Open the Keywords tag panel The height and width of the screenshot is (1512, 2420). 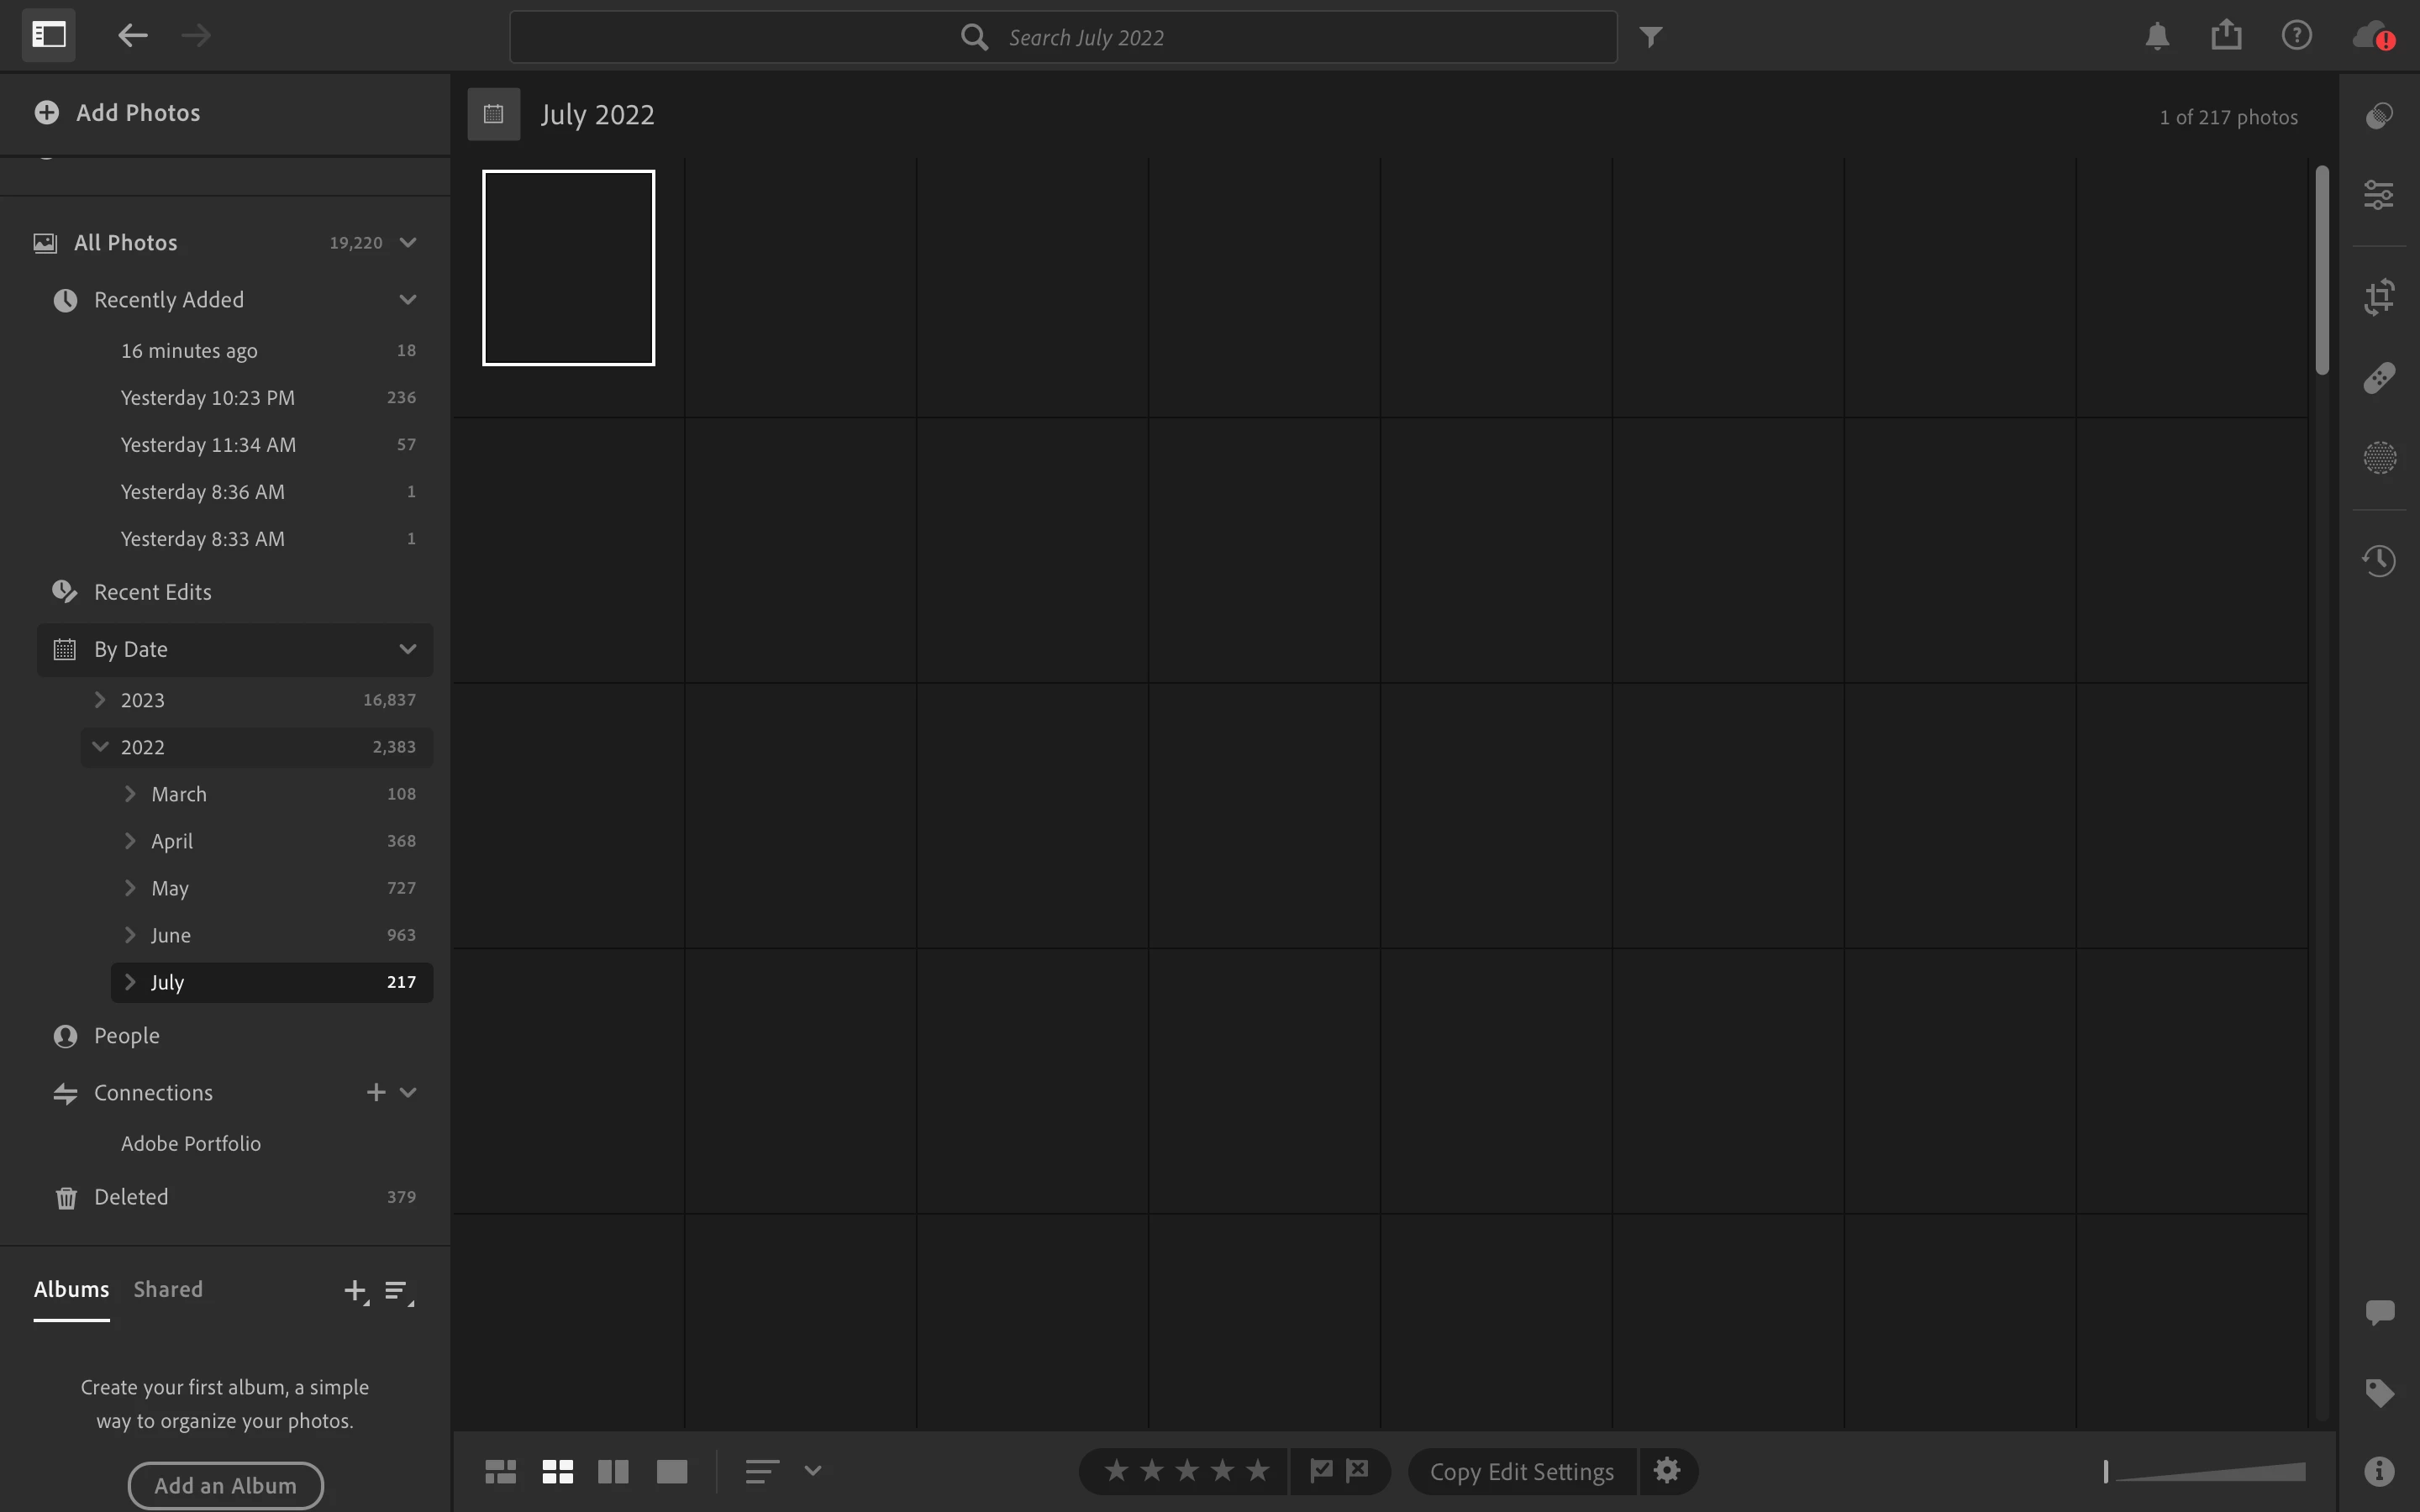(x=2379, y=1392)
